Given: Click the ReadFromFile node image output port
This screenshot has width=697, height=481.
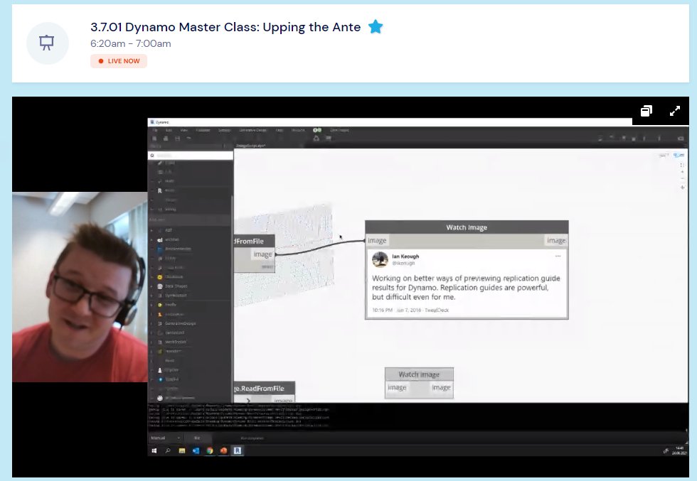Looking at the screenshot, I should 262,254.
